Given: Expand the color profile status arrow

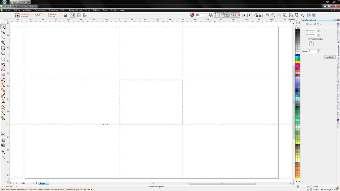Looking at the screenshot, I should tap(91, 189).
